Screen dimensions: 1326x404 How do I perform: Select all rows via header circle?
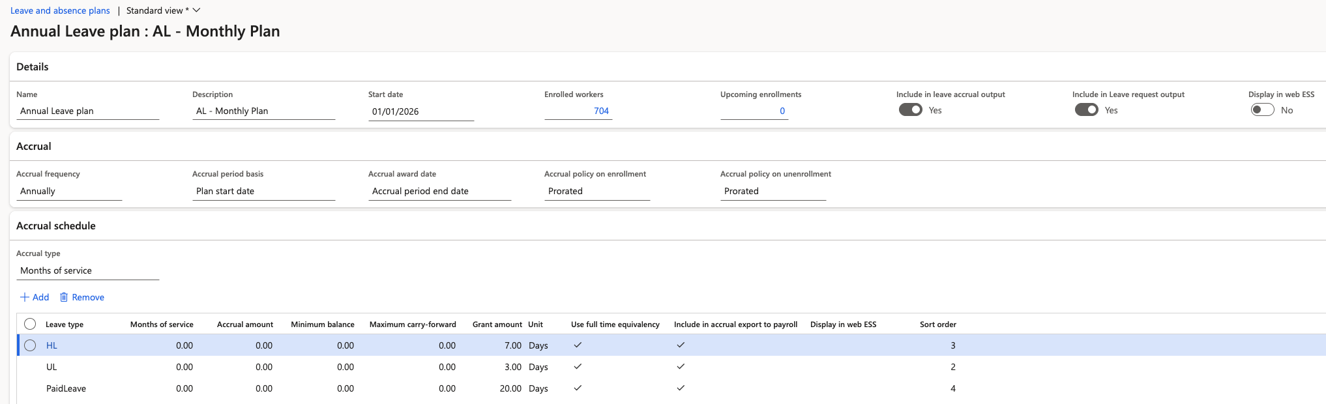(30, 324)
